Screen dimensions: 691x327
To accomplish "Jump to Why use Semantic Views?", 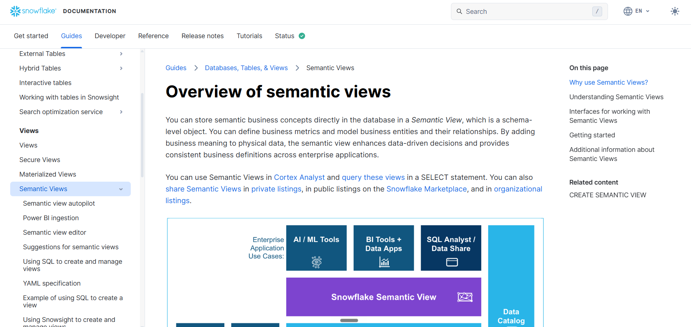I will [609, 82].
